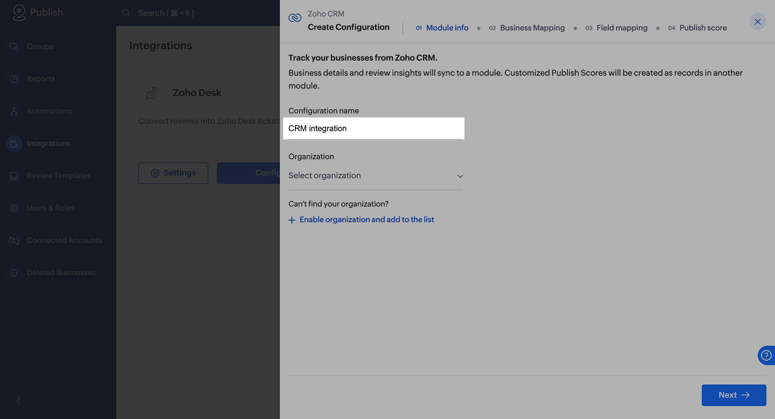Screen dimensions: 775x419
Task: Open Users & Roles sidebar icon
Action: pos(14,208)
